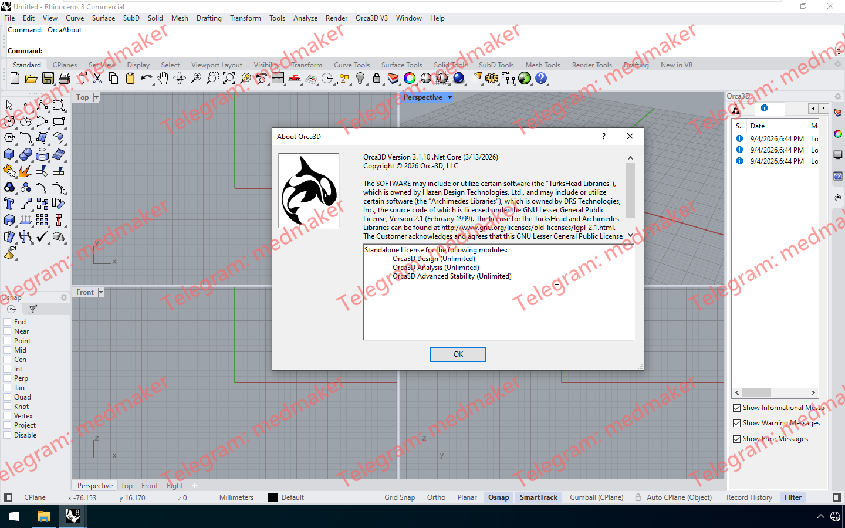Click into the Command input field
The width and height of the screenshot is (845, 528).
click(437, 51)
